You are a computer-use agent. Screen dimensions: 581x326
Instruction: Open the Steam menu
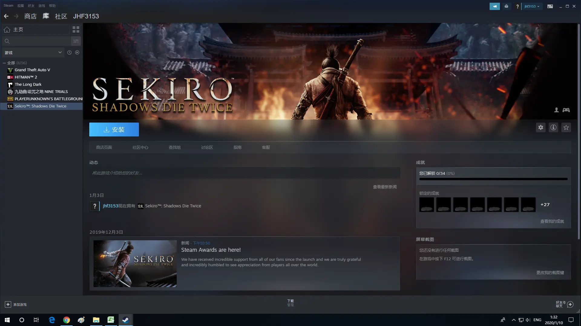tap(8, 6)
